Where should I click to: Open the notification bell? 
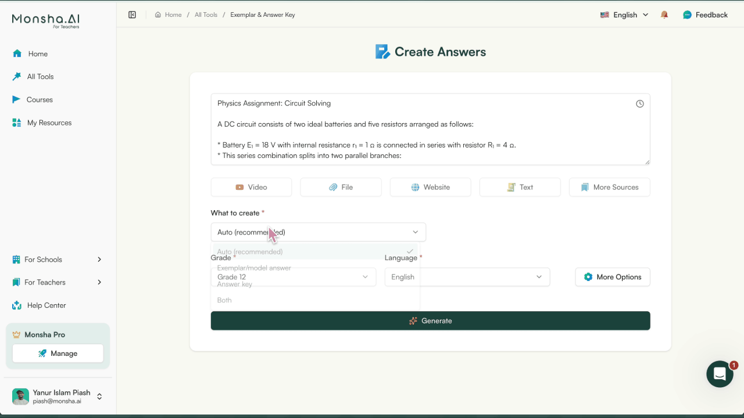(x=664, y=15)
